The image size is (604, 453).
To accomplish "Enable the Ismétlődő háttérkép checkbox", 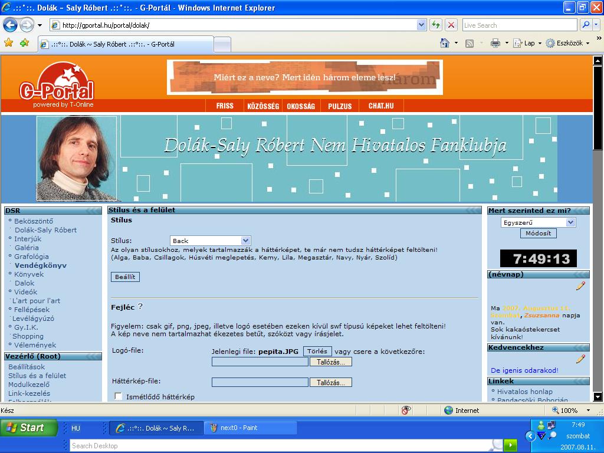I will [x=118, y=396].
